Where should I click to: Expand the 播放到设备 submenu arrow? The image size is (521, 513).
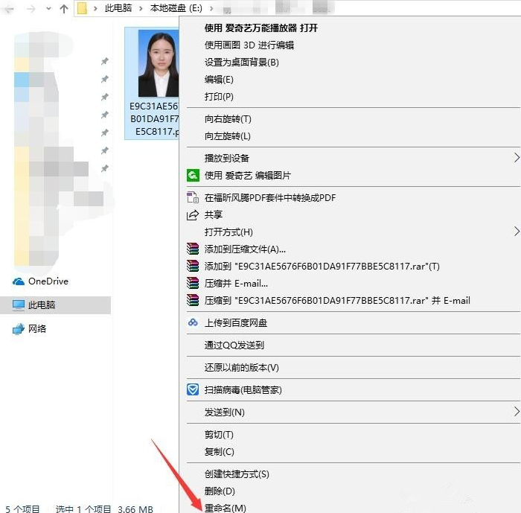pos(517,158)
